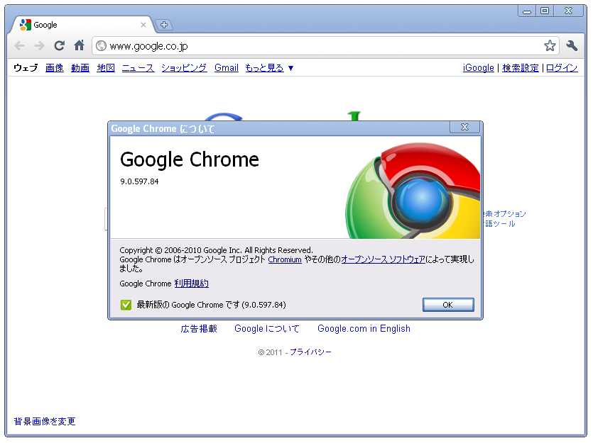Screen dimensions: 593x443
Task: Click the OK button in the dialog
Action: (x=448, y=305)
